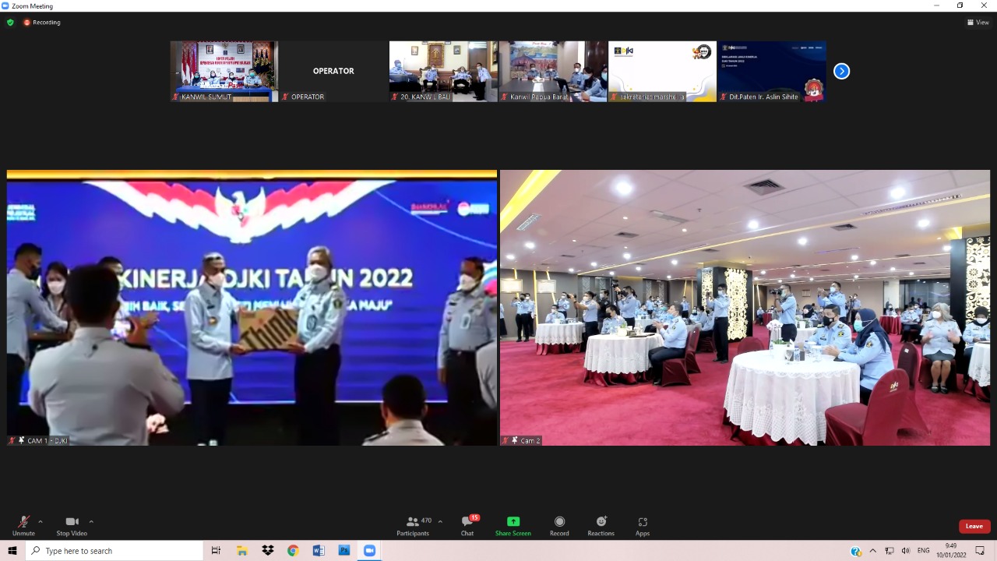Screen dimensions: 997x561
Task: Show next participants with blue arrow
Action: 841,71
